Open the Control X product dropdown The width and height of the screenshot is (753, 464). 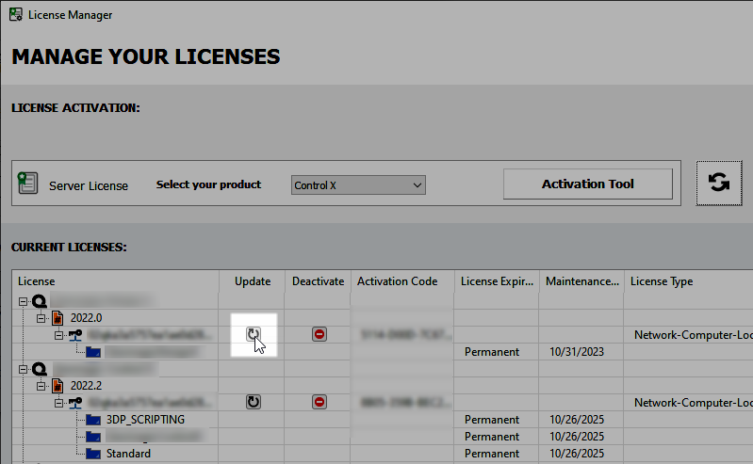click(358, 185)
